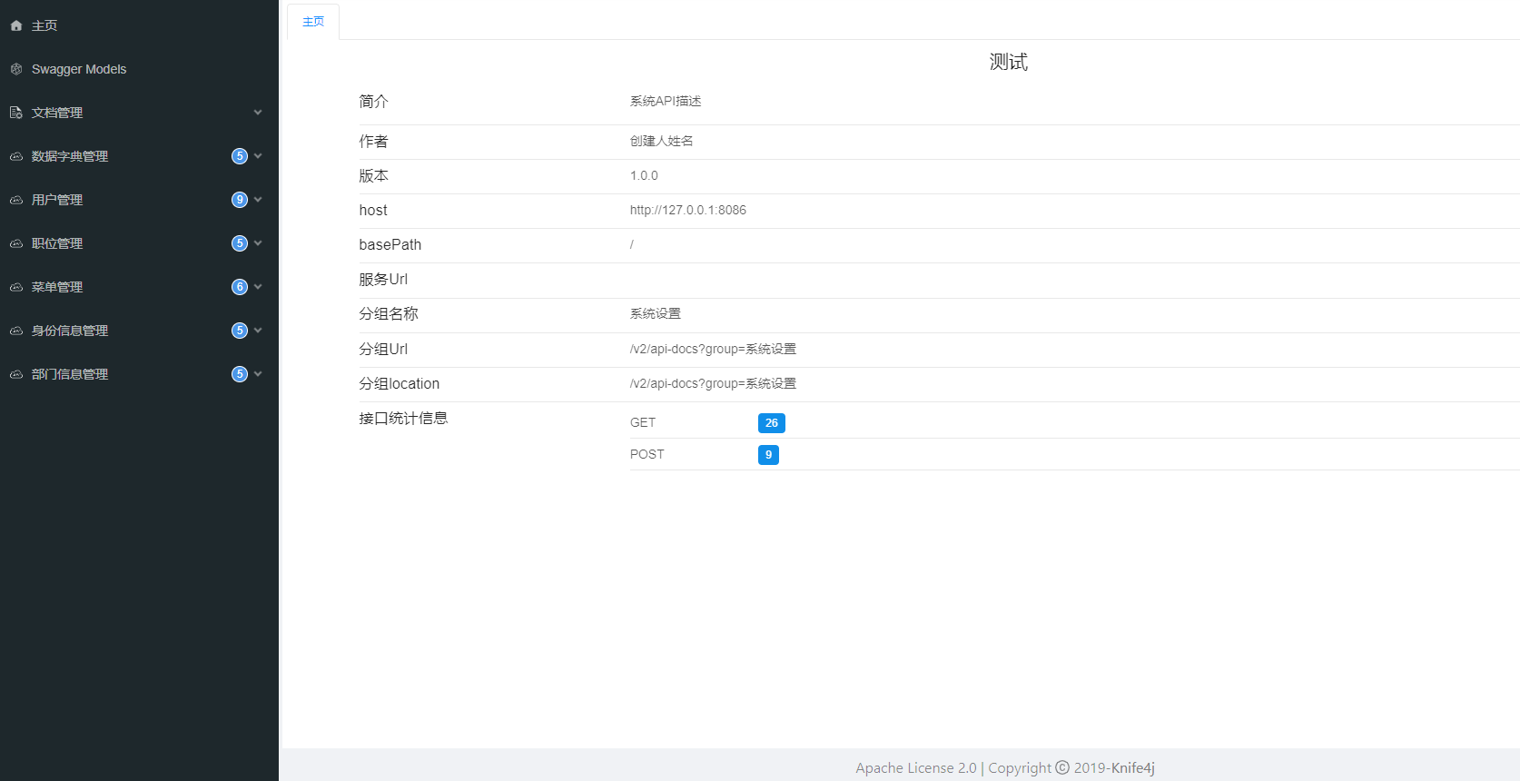Click the 分组名称 value 系统设置

656,313
